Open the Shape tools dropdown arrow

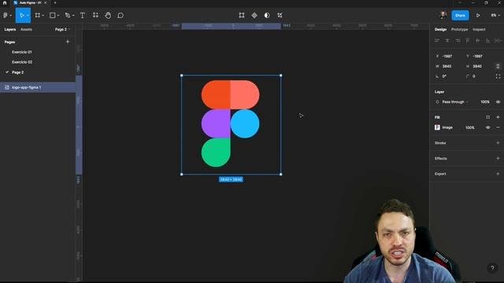(58, 16)
